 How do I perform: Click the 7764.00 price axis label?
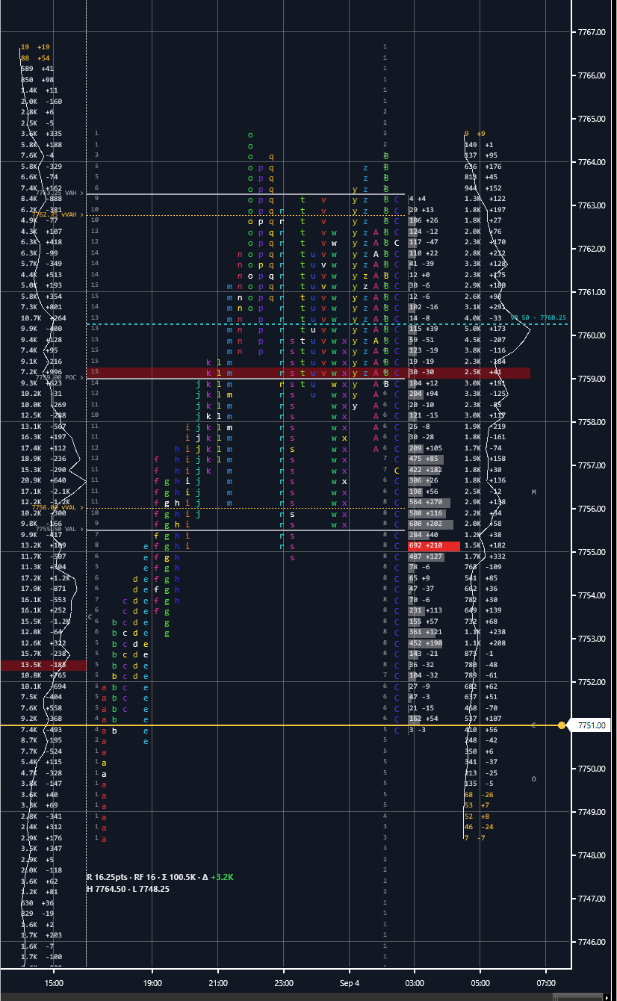(x=592, y=162)
